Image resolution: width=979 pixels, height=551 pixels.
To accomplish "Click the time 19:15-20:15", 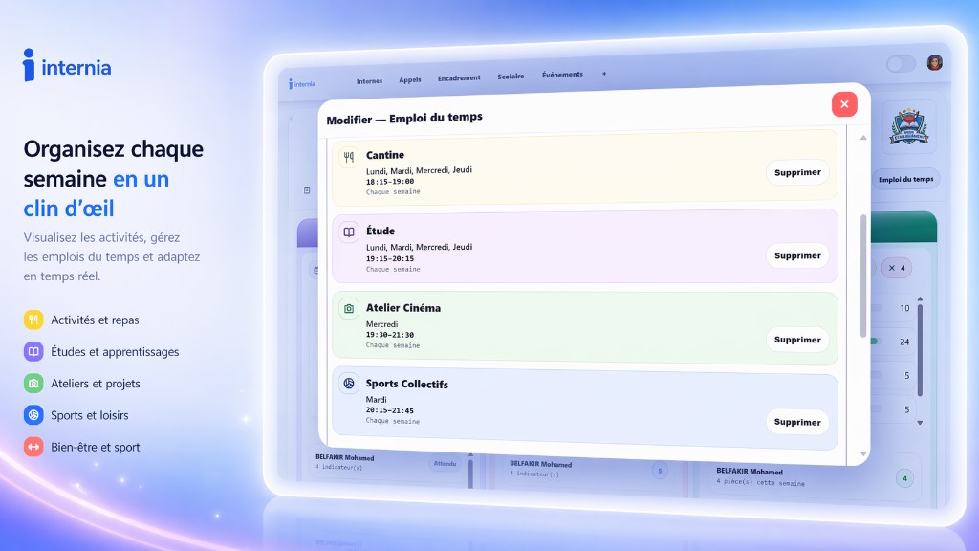I will coord(390,258).
